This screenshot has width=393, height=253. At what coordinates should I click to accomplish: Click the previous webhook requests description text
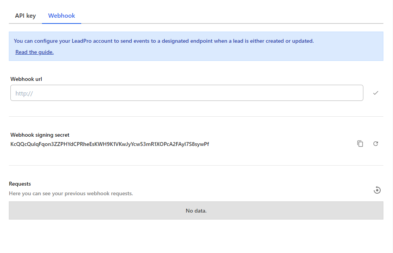[71, 193]
